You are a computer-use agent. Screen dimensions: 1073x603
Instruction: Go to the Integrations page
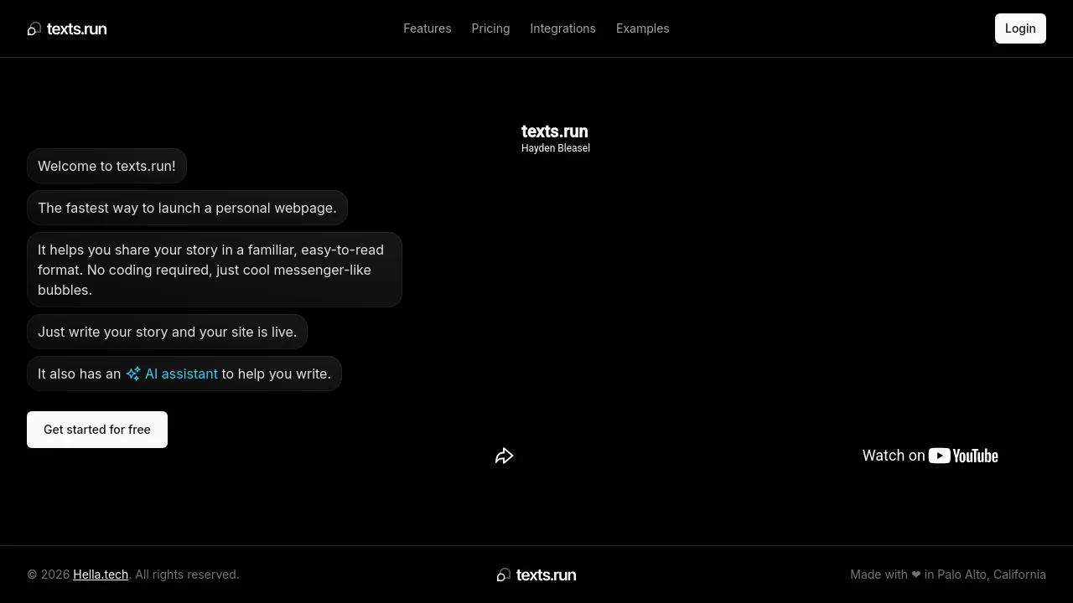[562, 28]
